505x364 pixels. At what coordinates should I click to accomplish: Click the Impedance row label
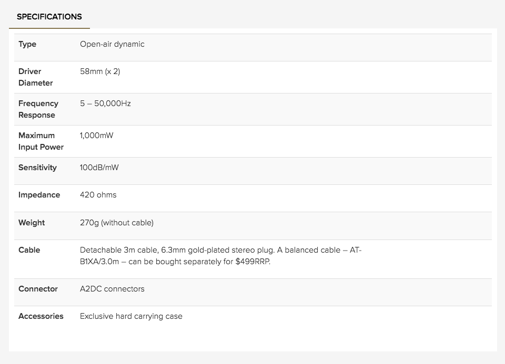(x=39, y=195)
